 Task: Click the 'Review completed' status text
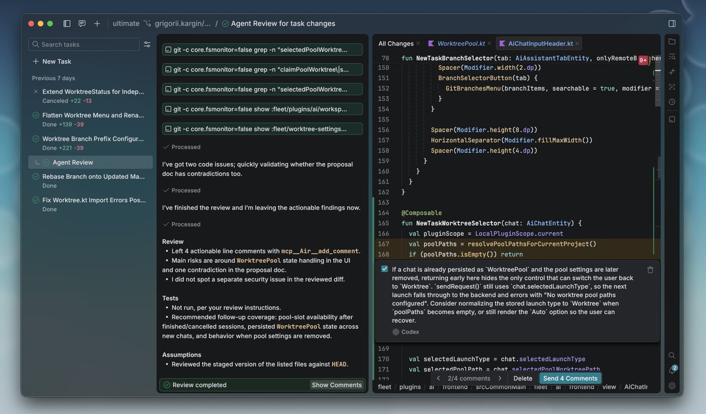[199, 385]
